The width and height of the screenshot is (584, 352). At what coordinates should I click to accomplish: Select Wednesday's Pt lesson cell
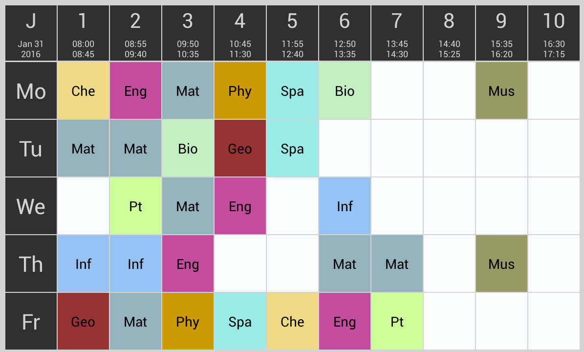click(135, 206)
